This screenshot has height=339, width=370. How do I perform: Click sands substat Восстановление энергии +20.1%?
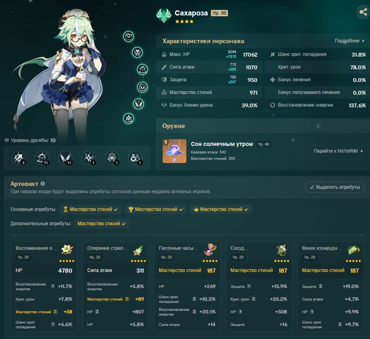click(x=187, y=312)
